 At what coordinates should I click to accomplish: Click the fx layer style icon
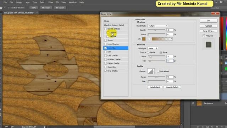click(x=203, y=127)
